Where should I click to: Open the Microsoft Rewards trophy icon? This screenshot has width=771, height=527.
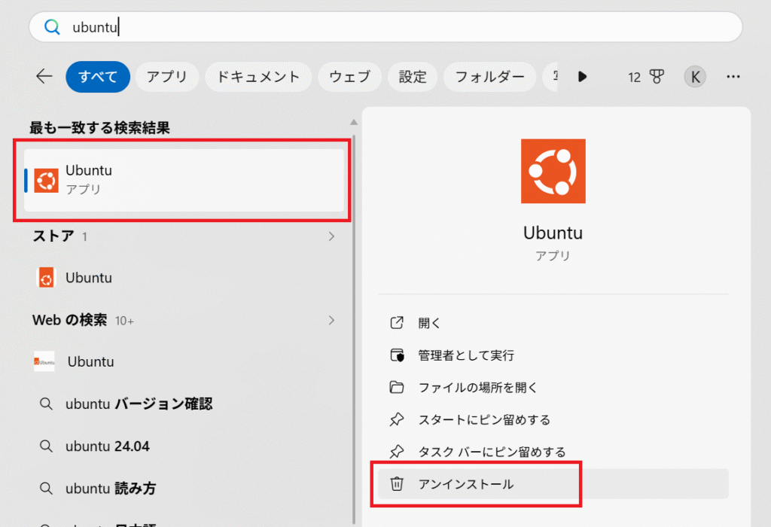(657, 76)
